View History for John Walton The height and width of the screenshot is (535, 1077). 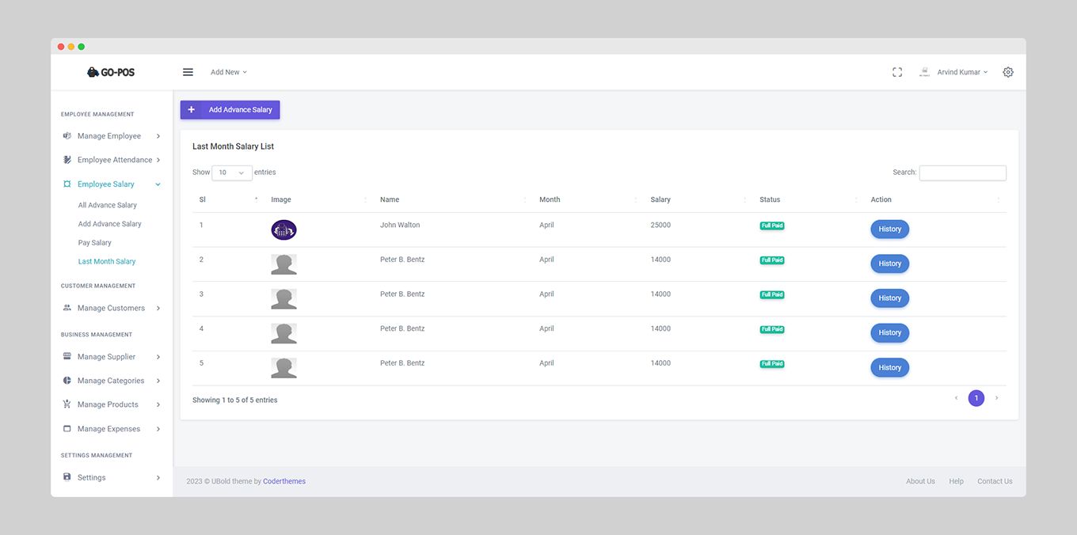point(890,230)
